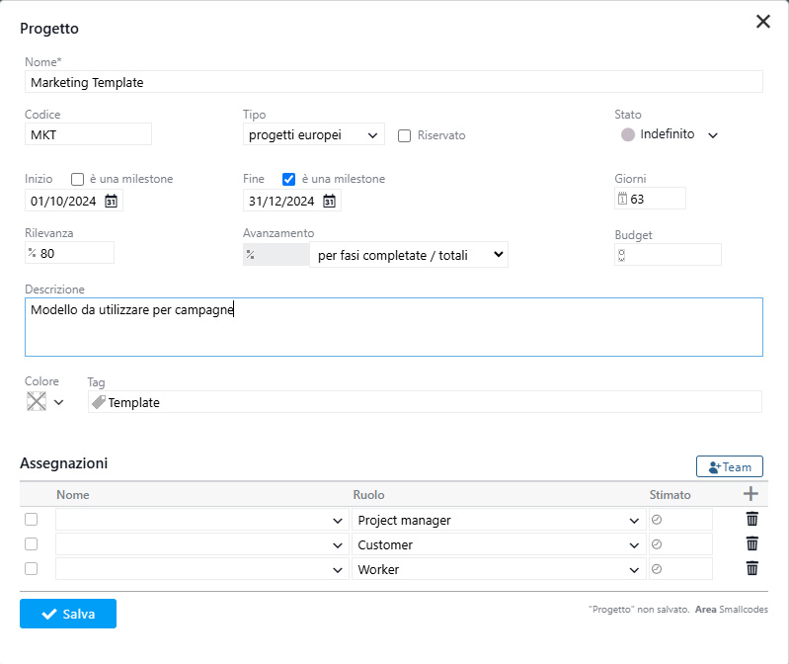Enable the Riservato checkbox
Viewport: 789px width, 664px height.
[x=404, y=136]
